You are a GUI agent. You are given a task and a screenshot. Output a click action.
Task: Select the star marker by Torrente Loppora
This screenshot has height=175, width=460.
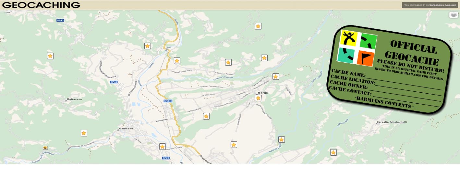click(x=281, y=139)
